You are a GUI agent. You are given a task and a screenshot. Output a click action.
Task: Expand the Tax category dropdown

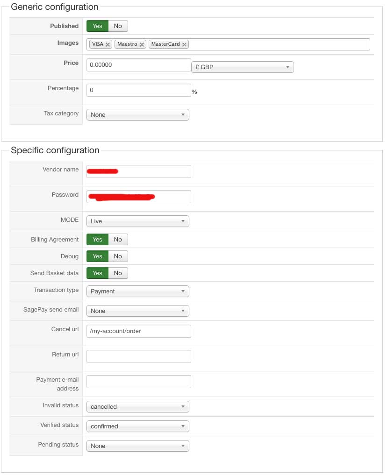click(137, 115)
